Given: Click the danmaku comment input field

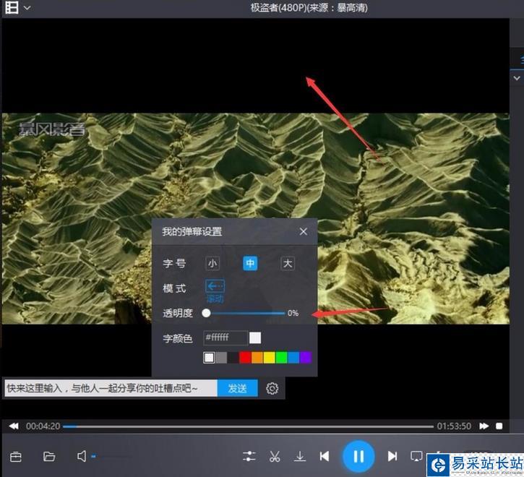Looking at the screenshot, I should click(x=110, y=388).
